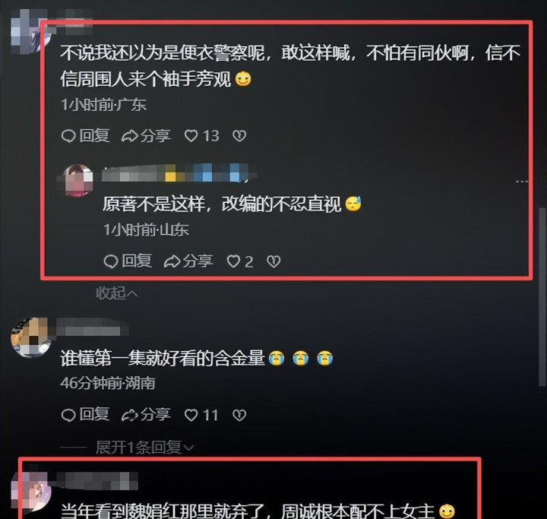
Task: Click the vertical scrollbar on the right
Action: (x=542, y=296)
